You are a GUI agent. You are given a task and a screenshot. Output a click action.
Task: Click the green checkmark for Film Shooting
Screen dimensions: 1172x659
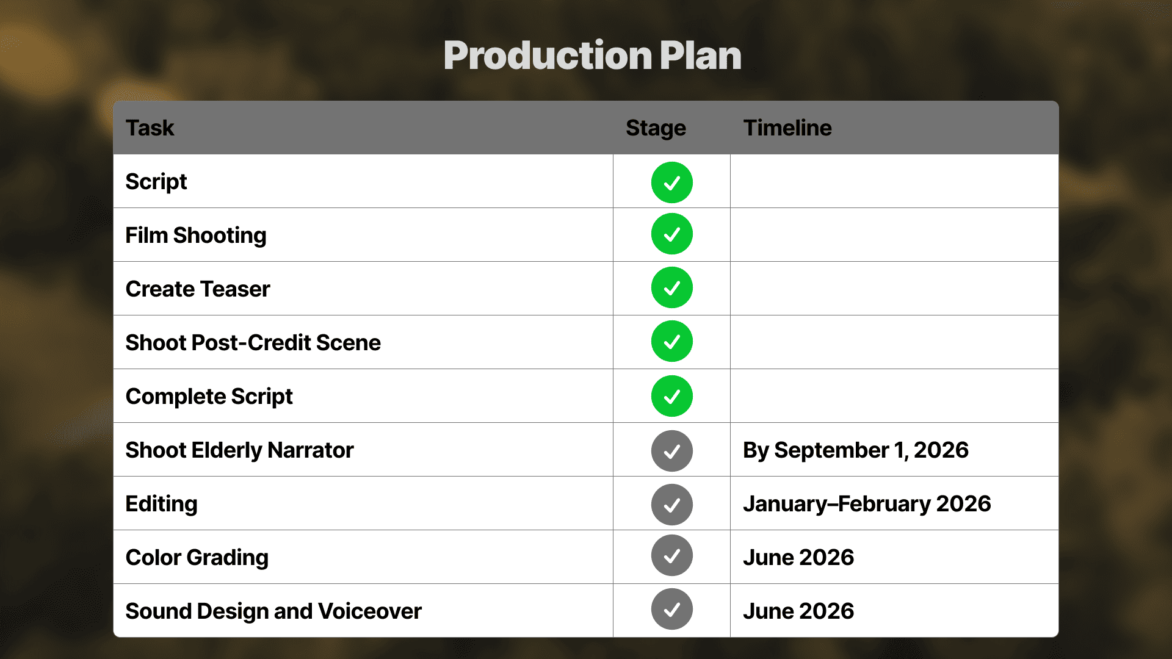coord(671,234)
